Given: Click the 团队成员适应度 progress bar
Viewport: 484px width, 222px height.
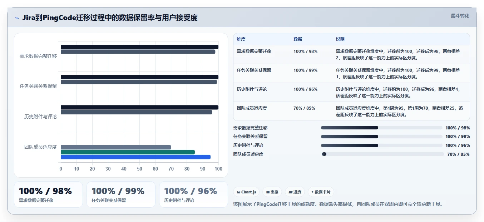Looking at the screenshot, I should [383, 154].
